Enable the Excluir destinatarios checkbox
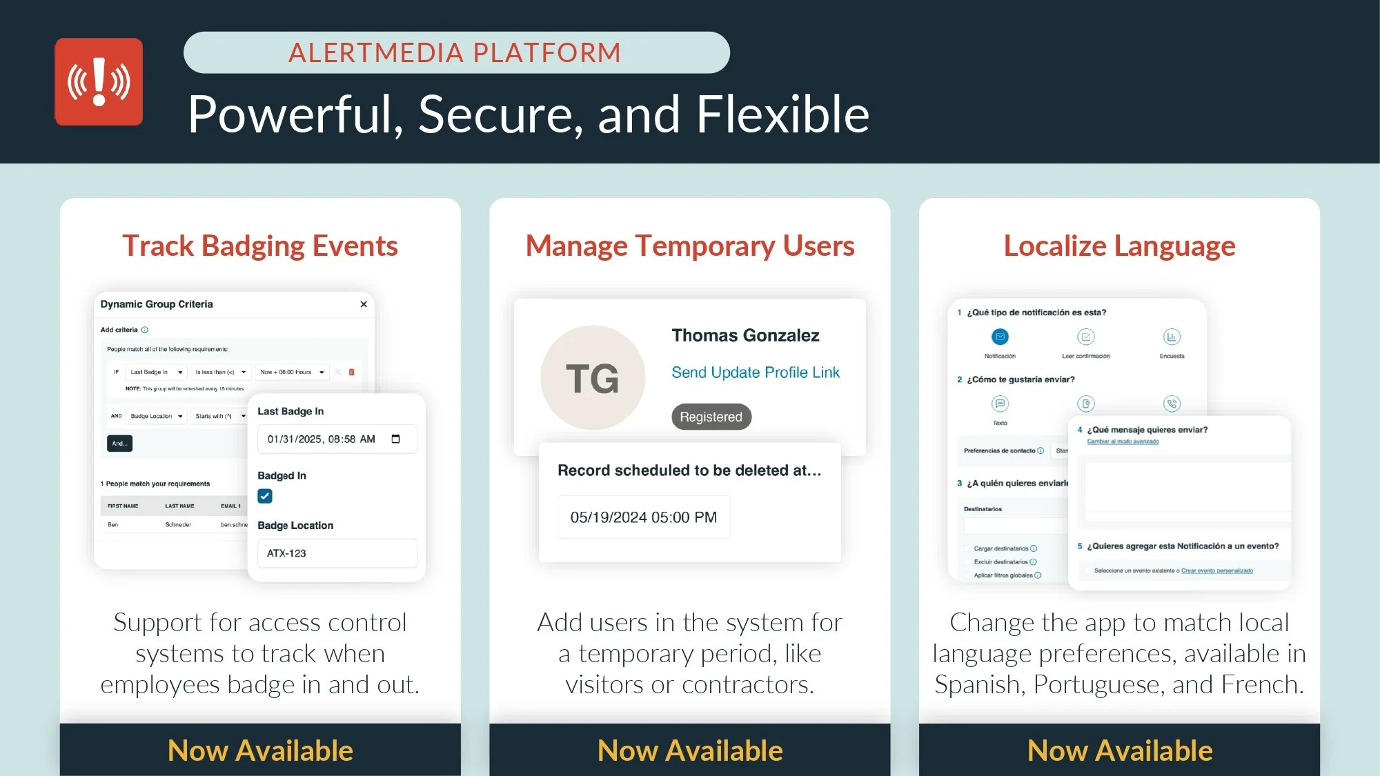Viewport: 1380px width, 776px height. click(967, 562)
